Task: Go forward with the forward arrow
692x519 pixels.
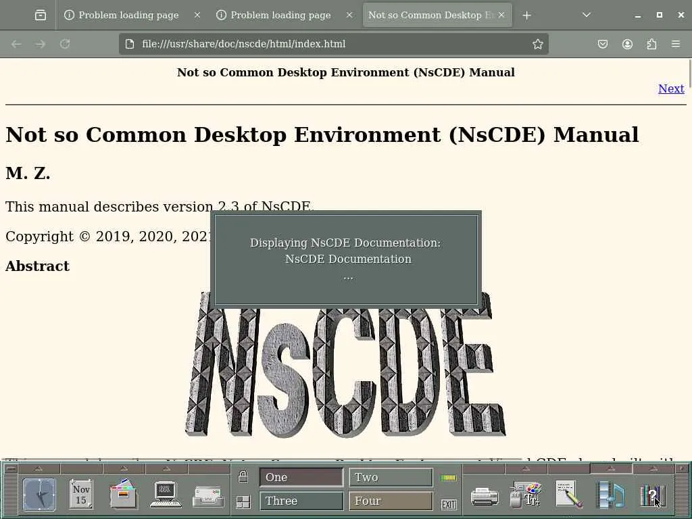Action: (x=40, y=44)
